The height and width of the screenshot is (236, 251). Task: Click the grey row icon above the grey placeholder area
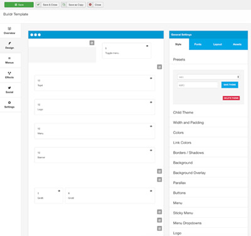92,43
